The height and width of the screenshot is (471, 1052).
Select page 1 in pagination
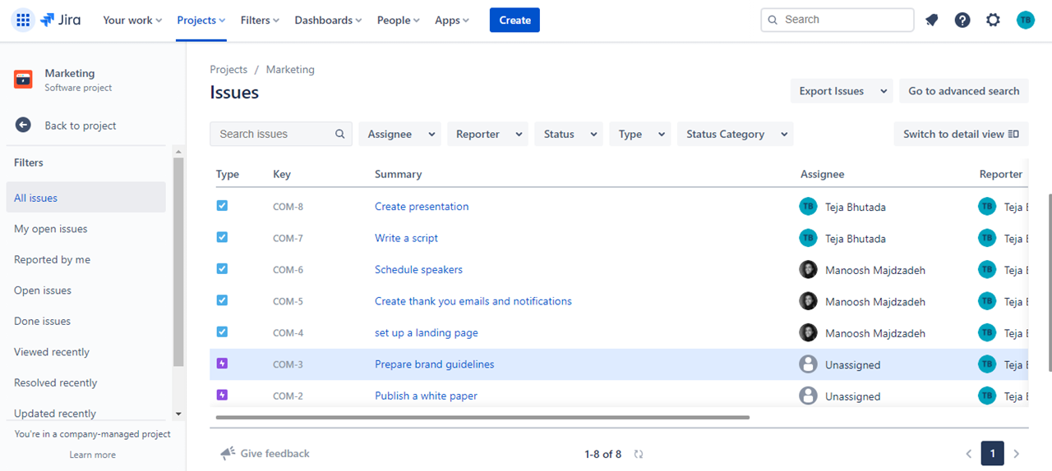tap(993, 454)
